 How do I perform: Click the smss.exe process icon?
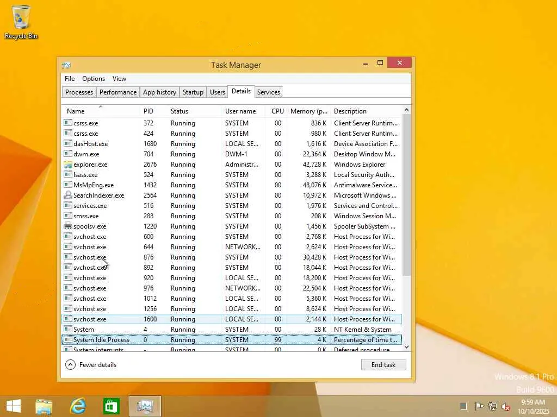68,216
